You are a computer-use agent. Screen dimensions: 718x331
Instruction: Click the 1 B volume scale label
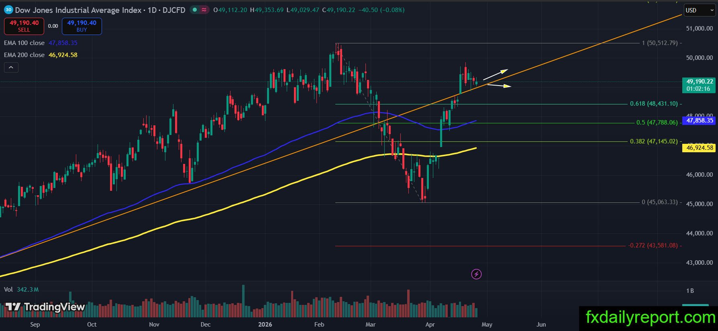pos(690,291)
